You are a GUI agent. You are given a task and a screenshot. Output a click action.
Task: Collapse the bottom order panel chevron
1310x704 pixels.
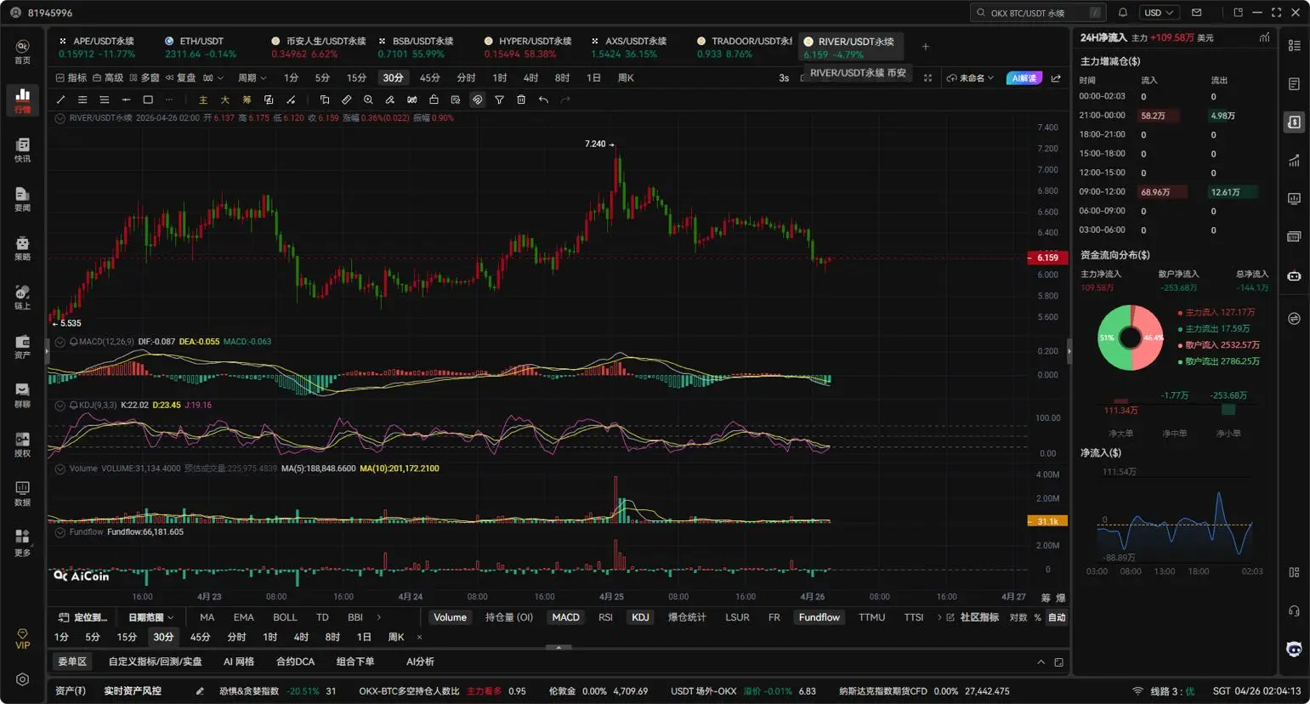coord(1041,661)
